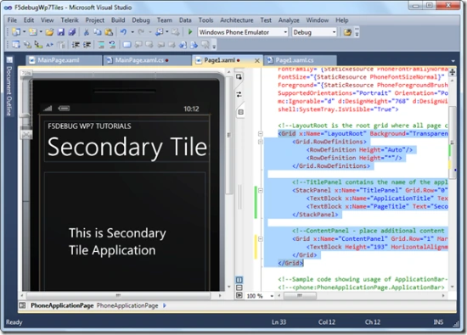Click the Paste clipboard icon
The width and height of the screenshot is (467, 335).
pos(109,32)
